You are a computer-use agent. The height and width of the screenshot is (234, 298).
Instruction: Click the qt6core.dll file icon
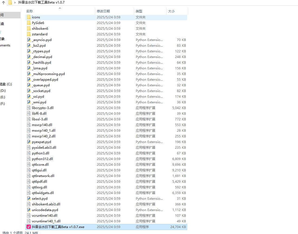click(29, 165)
